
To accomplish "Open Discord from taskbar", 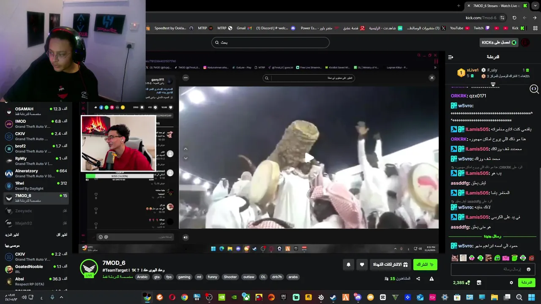I will pos(358,297).
